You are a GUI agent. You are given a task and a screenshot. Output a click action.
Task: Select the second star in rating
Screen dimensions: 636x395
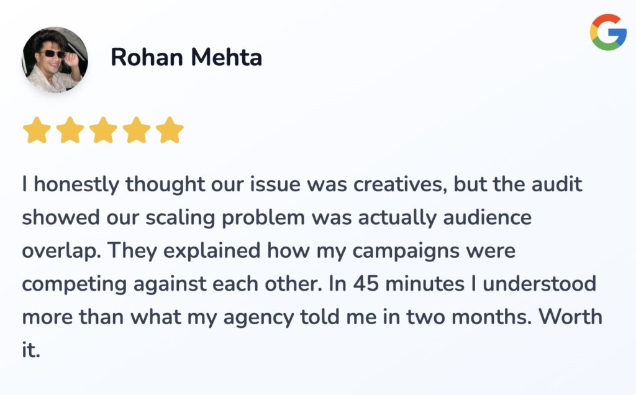70,131
